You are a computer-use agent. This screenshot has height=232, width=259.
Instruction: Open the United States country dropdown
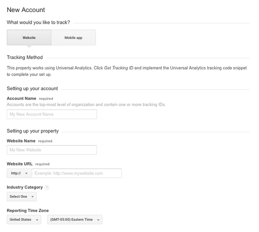(24, 220)
